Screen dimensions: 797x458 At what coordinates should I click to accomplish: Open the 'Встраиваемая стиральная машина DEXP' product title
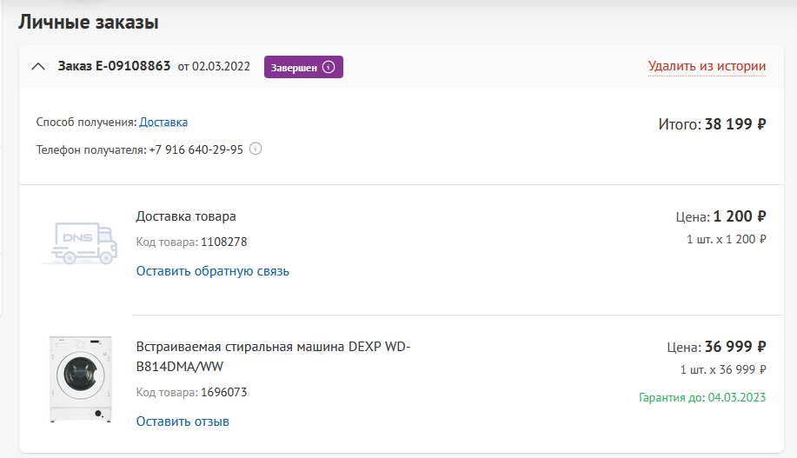pos(273,356)
